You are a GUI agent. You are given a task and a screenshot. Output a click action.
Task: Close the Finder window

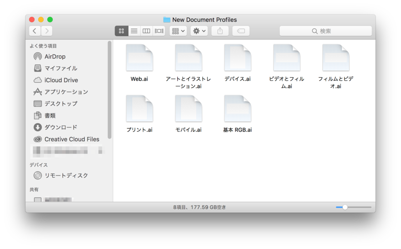pyautogui.click(x=32, y=20)
